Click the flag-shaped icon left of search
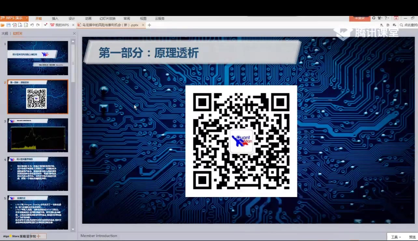 coord(395,25)
